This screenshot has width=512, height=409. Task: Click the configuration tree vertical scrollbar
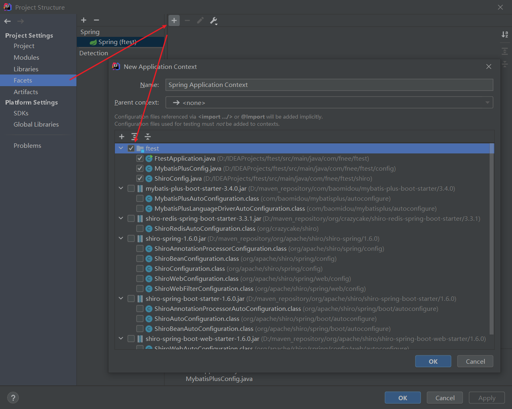pyautogui.click(x=492, y=238)
